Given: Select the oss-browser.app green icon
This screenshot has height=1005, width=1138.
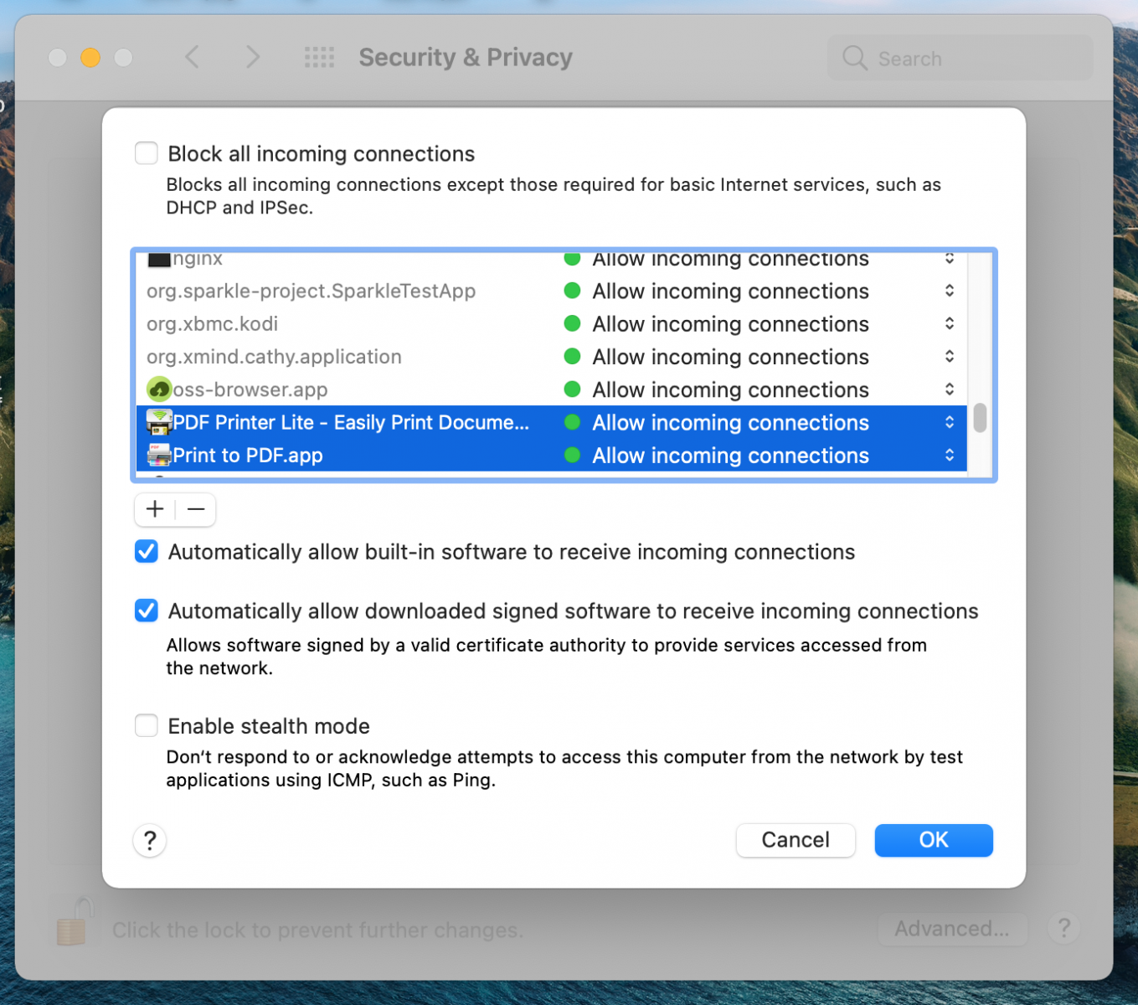Looking at the screenshot, I should point(159,389).
